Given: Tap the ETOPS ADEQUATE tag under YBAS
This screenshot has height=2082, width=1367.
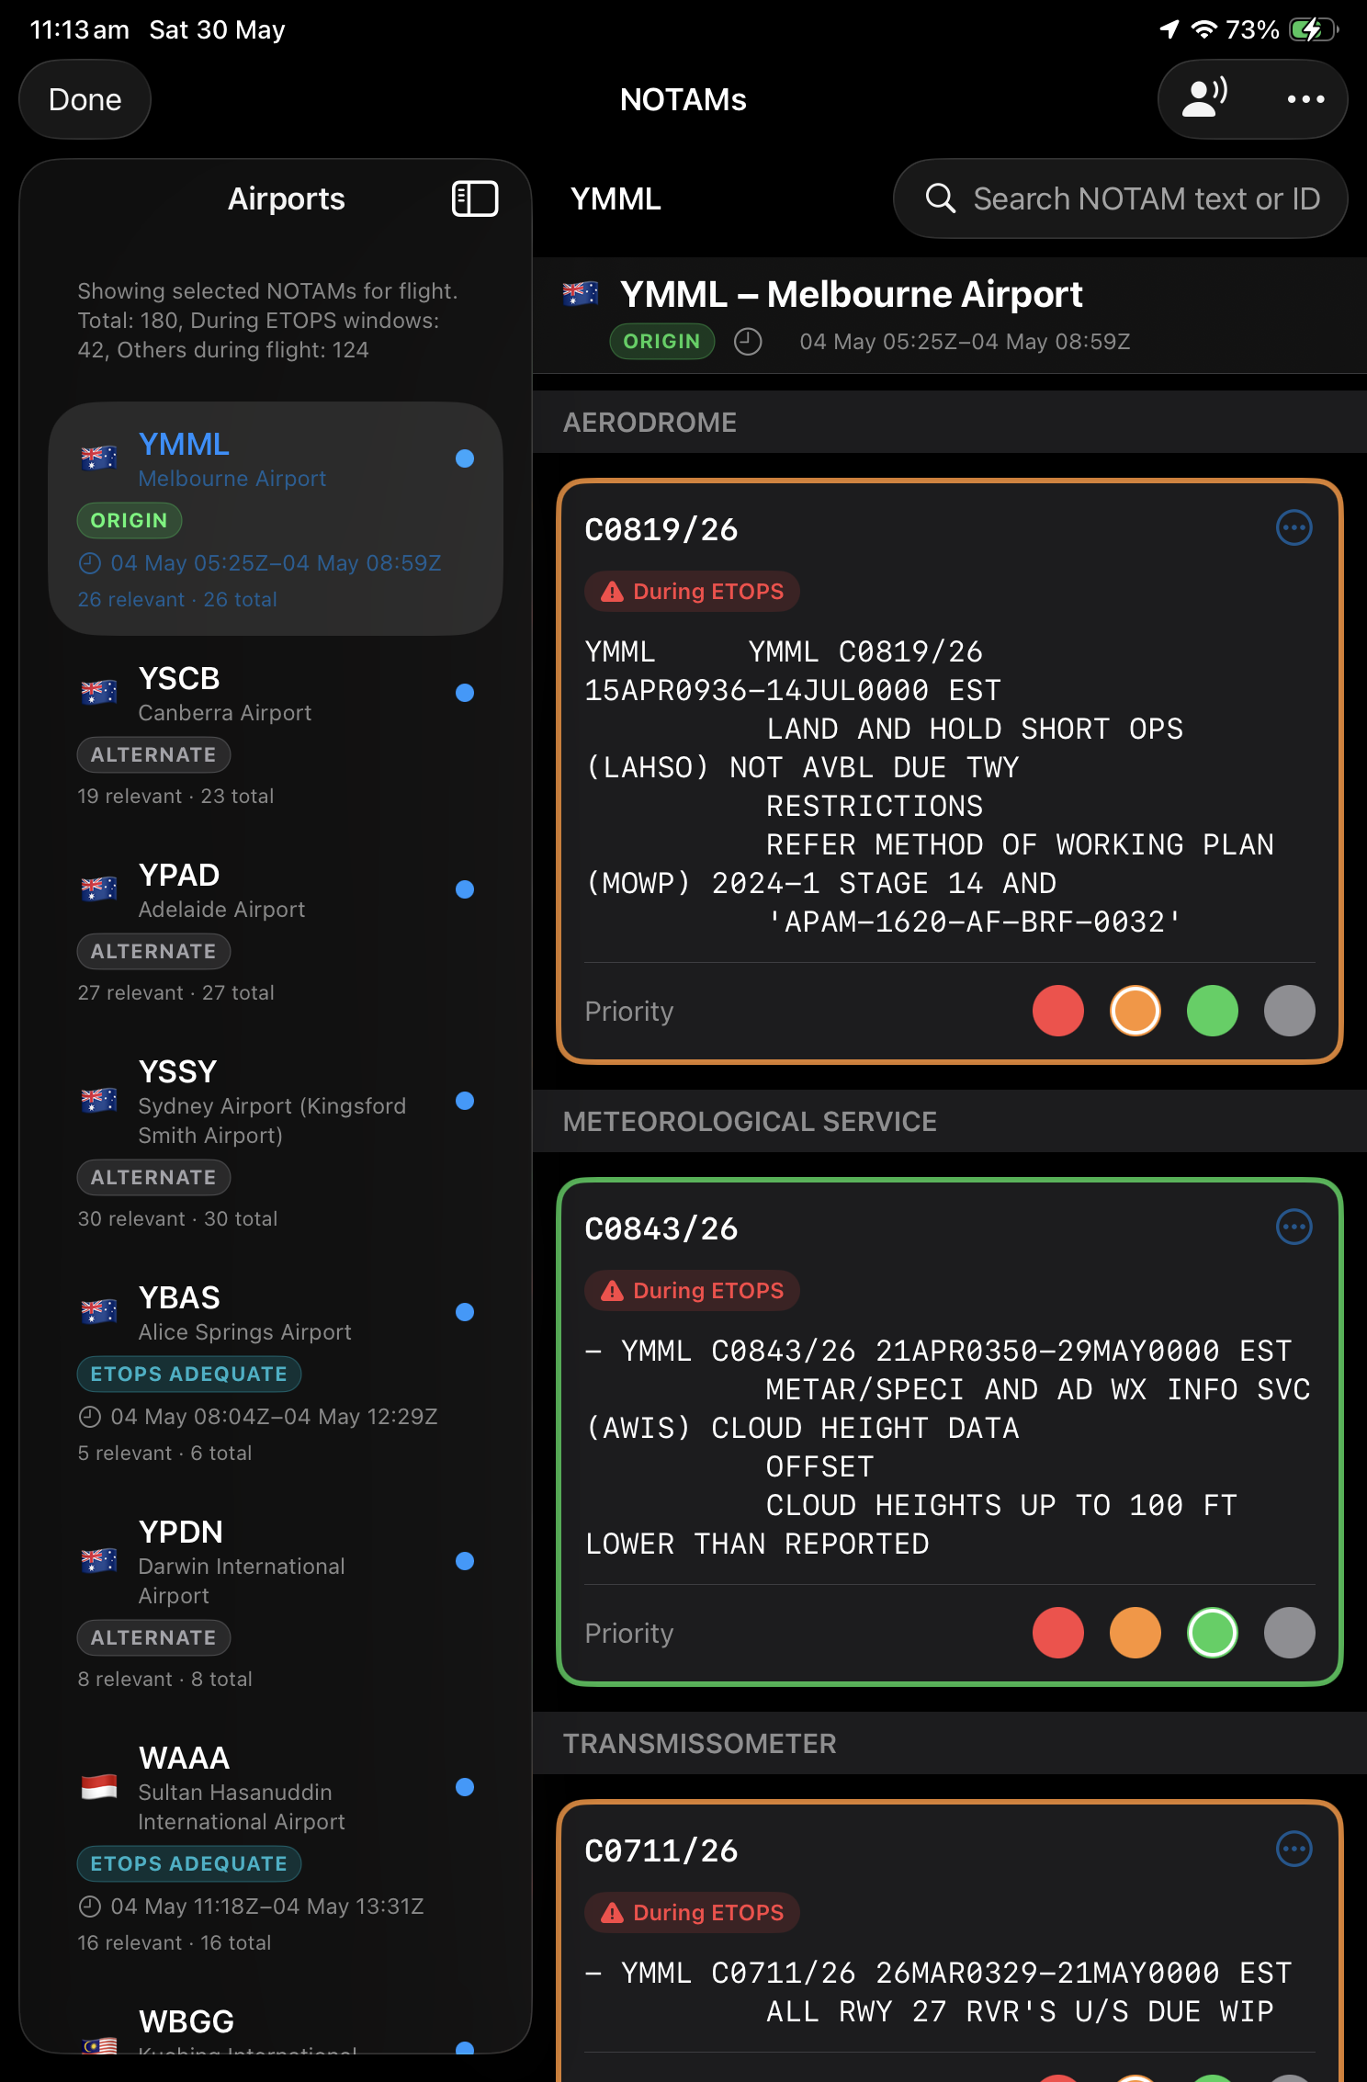Looking at the screenshot, I should (189, 1375).
